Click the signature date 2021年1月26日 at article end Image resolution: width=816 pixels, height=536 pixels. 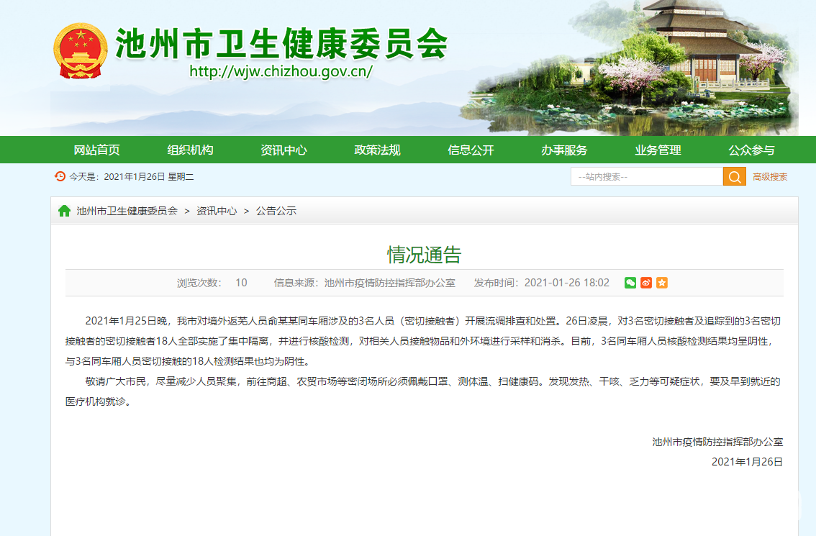pos(748,462)
